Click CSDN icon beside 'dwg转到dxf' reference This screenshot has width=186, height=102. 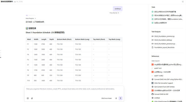tap(153, 64)
